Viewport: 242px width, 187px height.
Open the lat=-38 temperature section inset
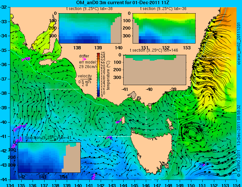click(90, 28)
